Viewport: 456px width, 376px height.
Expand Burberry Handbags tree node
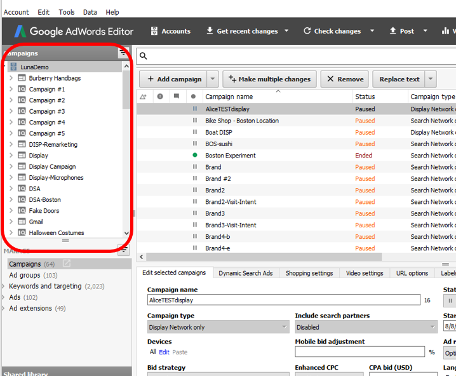click(x=11, y=77)
